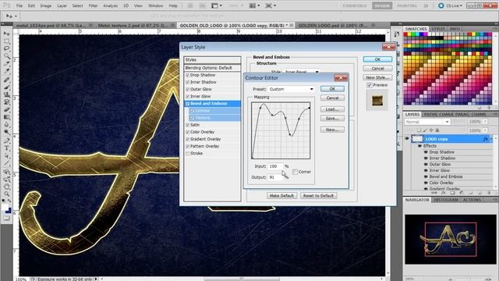The image size is (499, 281).
Task: Select the Spot Healing Brush tool
Action: [x=7, y=80]
